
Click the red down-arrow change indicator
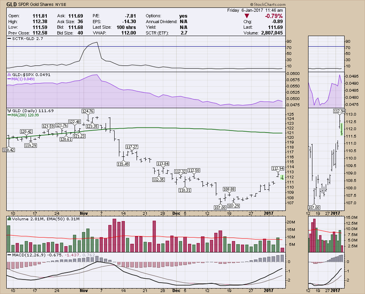247,16
